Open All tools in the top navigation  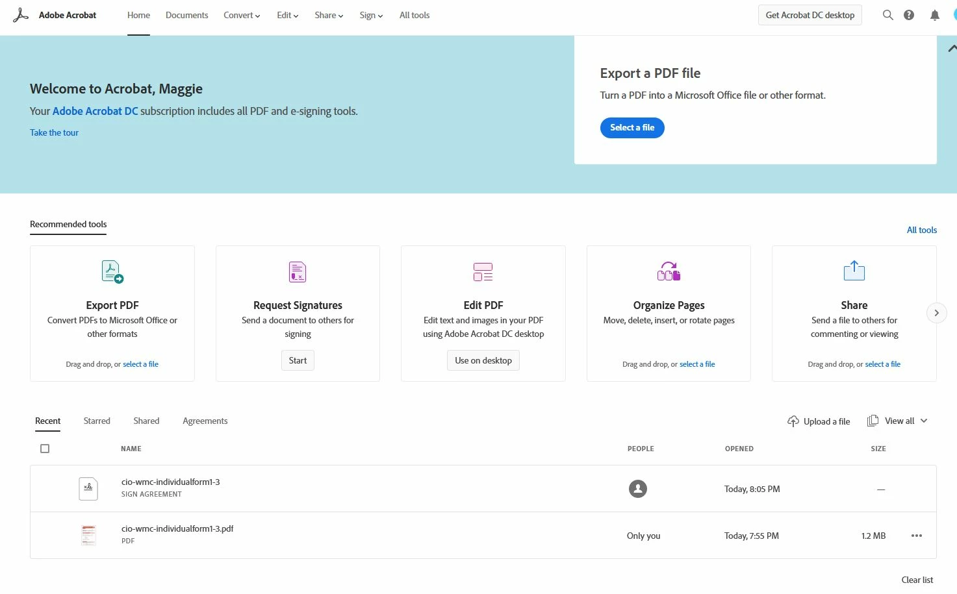415,15
